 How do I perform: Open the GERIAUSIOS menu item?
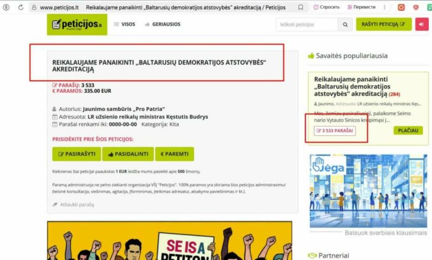[x=162, y=24]
